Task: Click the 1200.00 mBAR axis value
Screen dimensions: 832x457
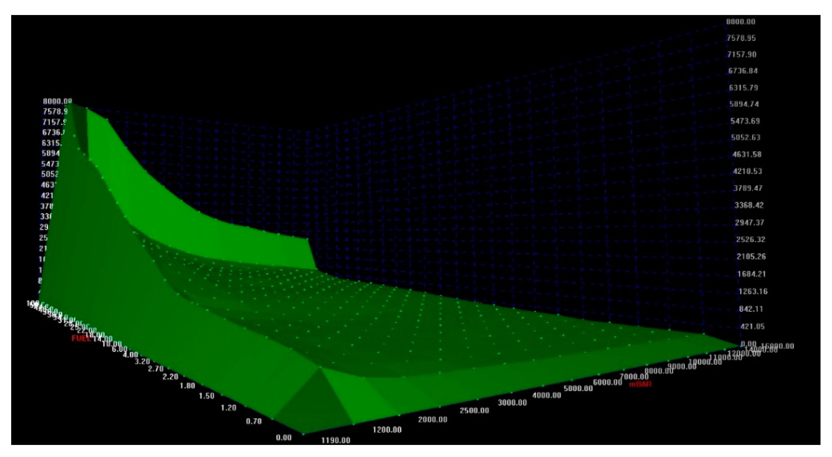Action: tap(387, 430)
